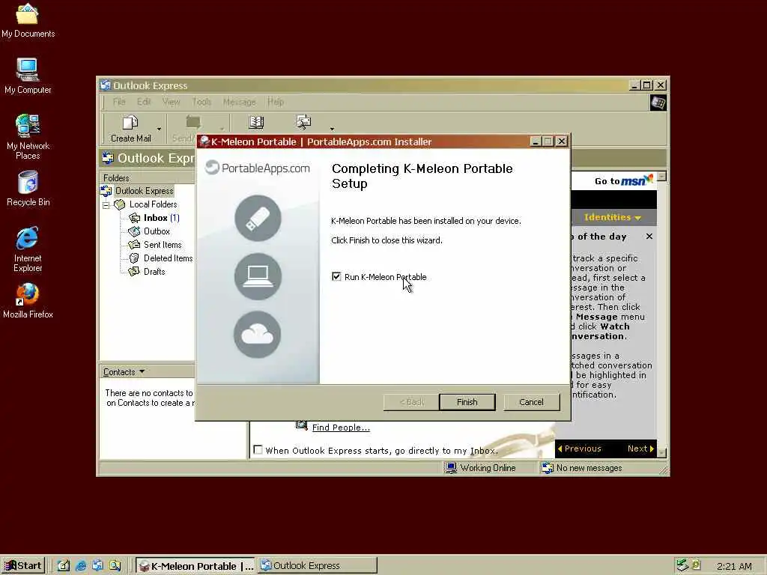Viewport: 767px width, 575px height.
Task: Launch Mozilla Firefox desktop shortcut
Action: (28, 301)
